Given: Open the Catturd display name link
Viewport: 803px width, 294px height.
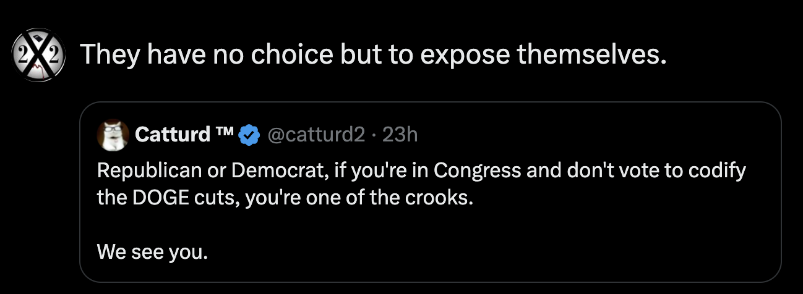Looking at the screenshot, I should pyautogui.click(x=171, y=135).
